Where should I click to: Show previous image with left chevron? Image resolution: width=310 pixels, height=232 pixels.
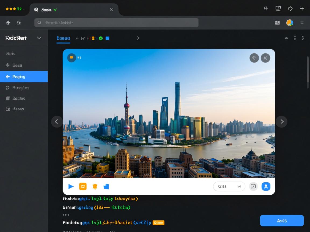pos(57,122)
